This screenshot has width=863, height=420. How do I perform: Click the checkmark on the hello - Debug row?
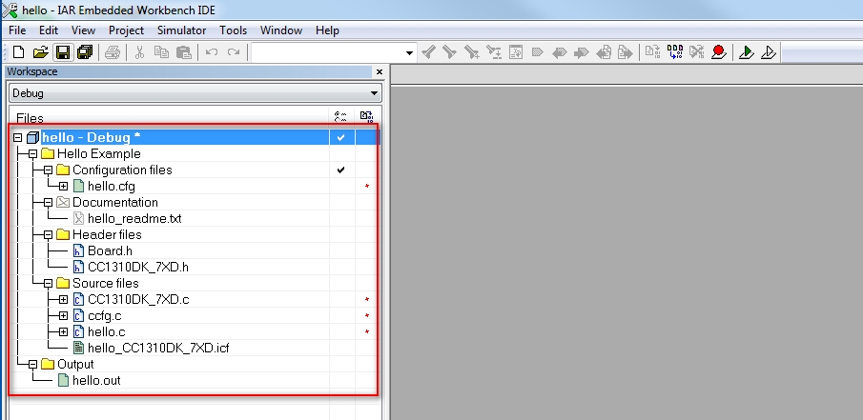340,137
